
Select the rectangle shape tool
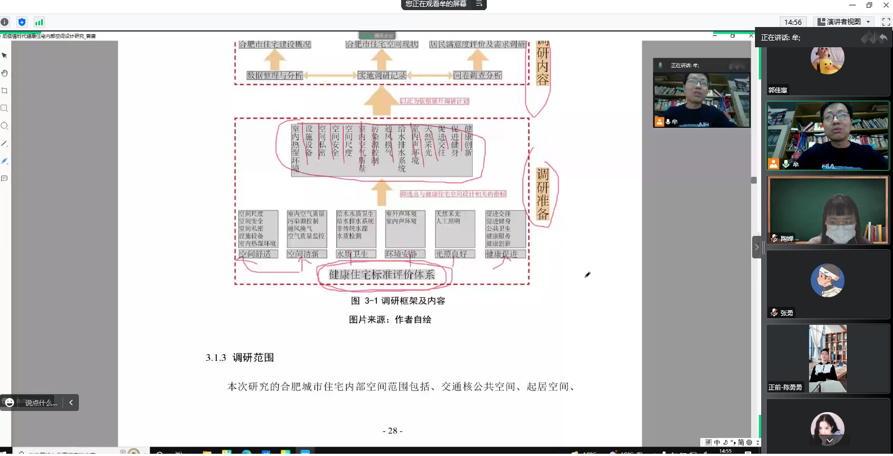coord(5,108)
